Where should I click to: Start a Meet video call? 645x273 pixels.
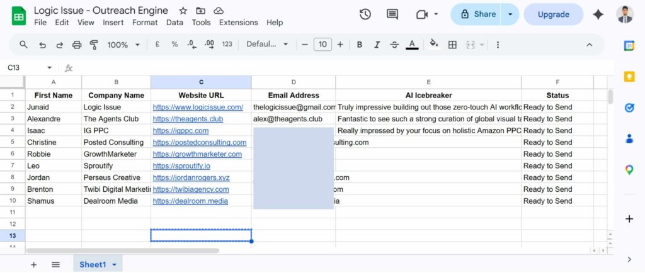[422, 14]
